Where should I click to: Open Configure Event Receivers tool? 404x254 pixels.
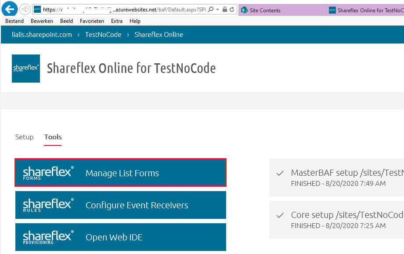coord(121,205)
